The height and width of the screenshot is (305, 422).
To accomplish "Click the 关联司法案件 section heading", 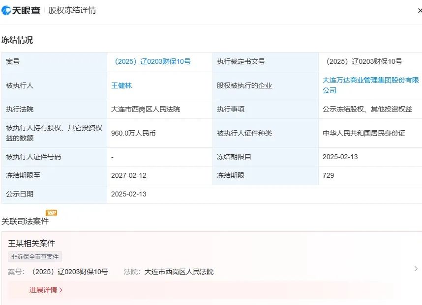I will (x=25, y=221).
